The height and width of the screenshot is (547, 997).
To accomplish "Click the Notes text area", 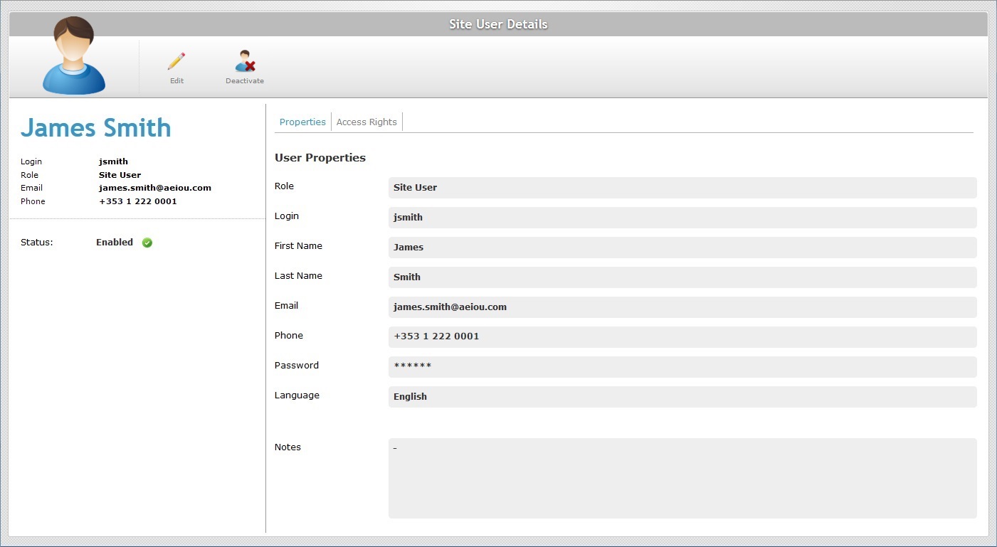I will [x=682, y=478].
